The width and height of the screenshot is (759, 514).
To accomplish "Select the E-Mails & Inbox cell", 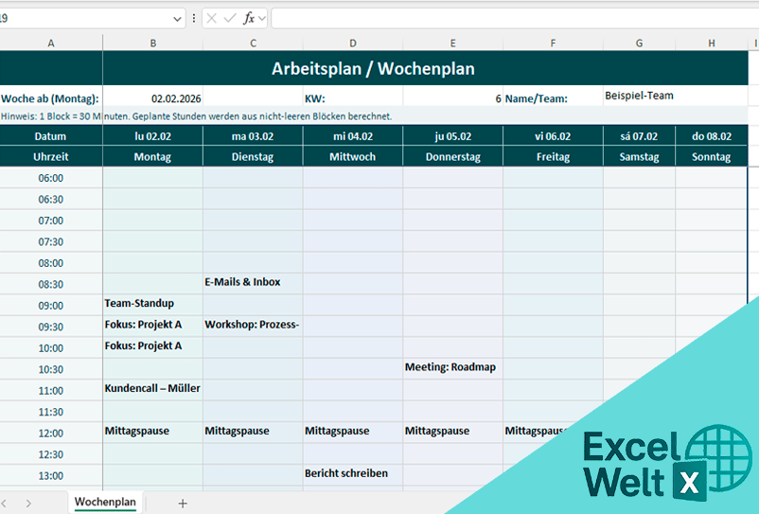I will (253, 282).
